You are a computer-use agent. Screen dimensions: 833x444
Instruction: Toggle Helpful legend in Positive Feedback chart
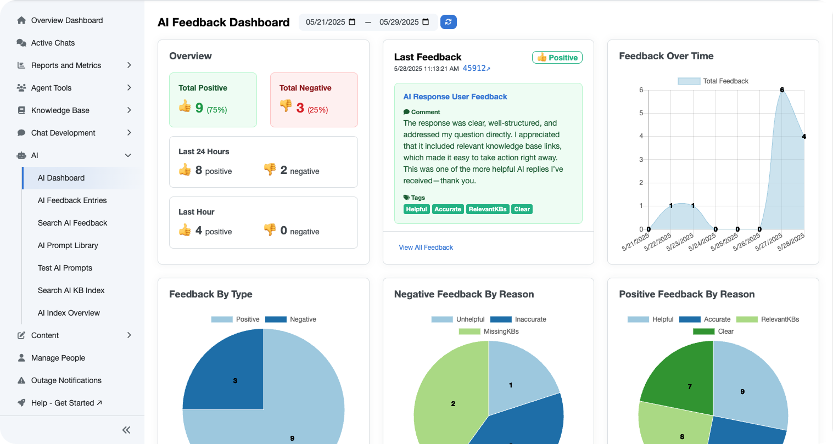point(650,319)
